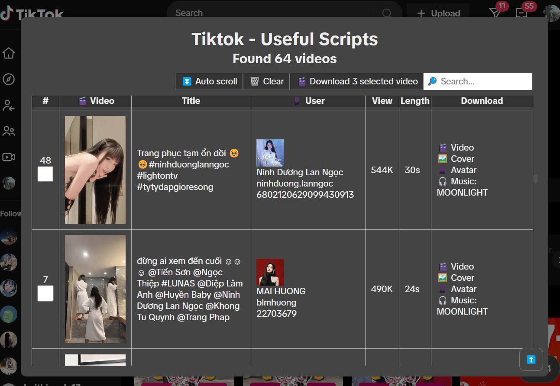This screenshot has width=560, height=386.
Task: Download Music MOONLIGHT for MAI HUONG row
Action: click(x=462, y=306)
